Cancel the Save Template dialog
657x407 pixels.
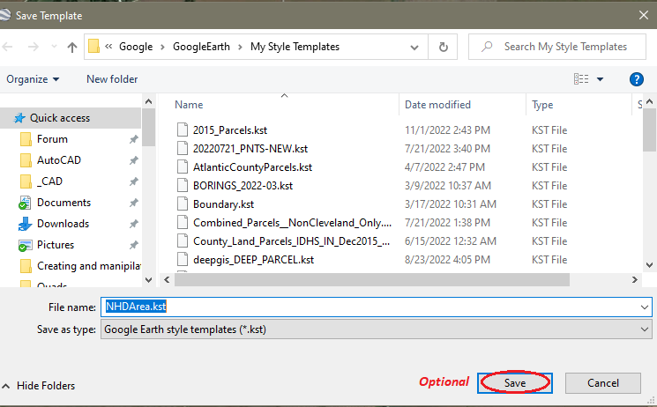click(602, 383)
